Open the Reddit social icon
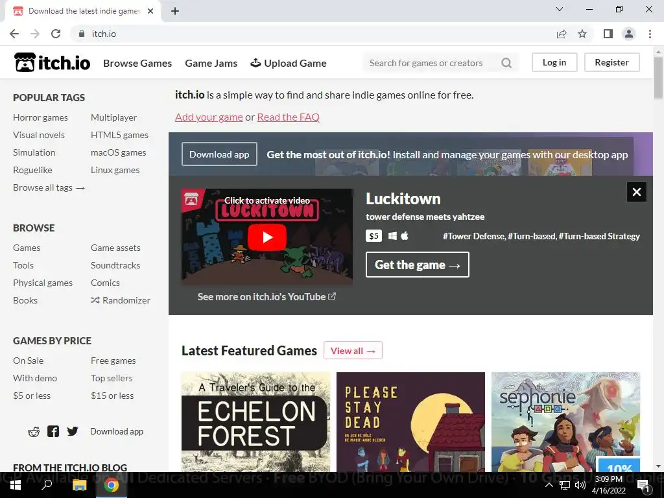664x498 pixels. 34,431
